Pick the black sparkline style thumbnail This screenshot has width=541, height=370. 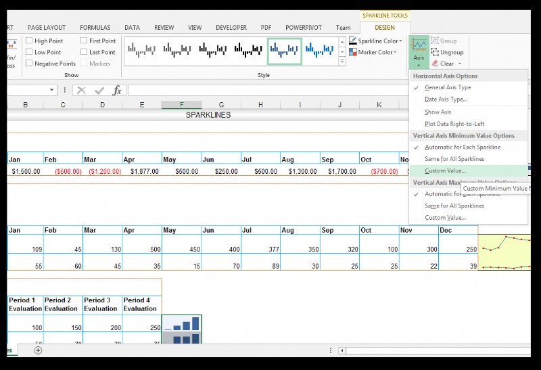(x=248, y=49)
